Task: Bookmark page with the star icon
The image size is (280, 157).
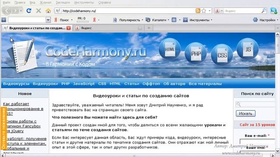Action: [x=204, y=11]
